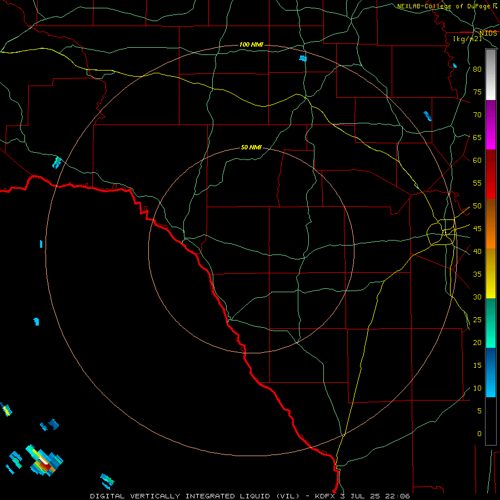
Task: Click the '15' value on the color scale
Action: pyautogui.click(x=477, y=366)
